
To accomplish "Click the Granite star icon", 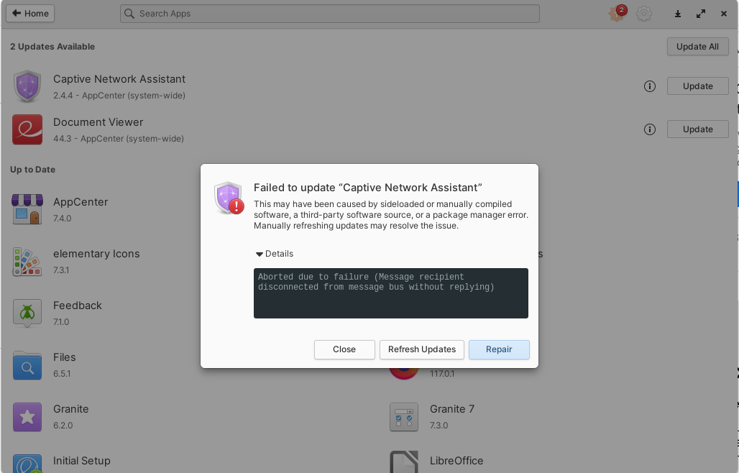I will [x=27, y=415].
